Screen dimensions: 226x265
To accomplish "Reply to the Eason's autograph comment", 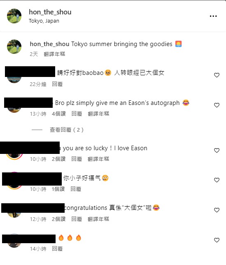I will pos(77,114).
